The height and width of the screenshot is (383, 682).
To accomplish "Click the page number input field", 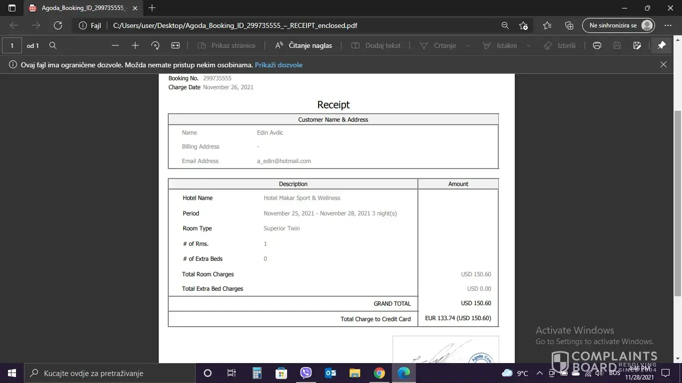I will 12,45.
